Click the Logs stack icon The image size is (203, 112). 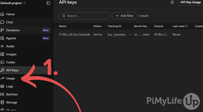2,87
